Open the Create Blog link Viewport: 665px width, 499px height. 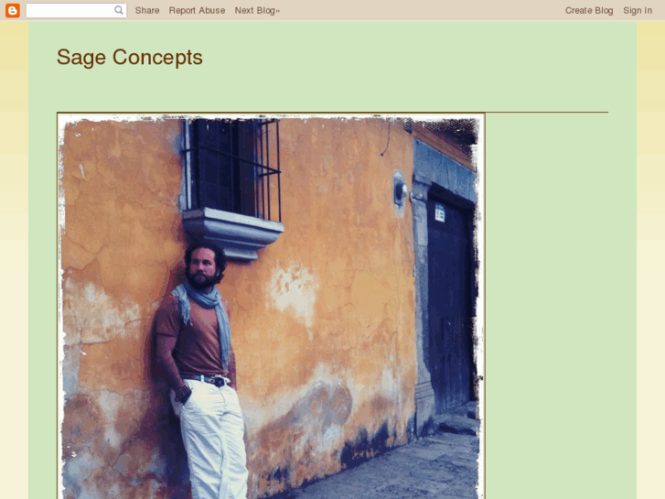589,10
